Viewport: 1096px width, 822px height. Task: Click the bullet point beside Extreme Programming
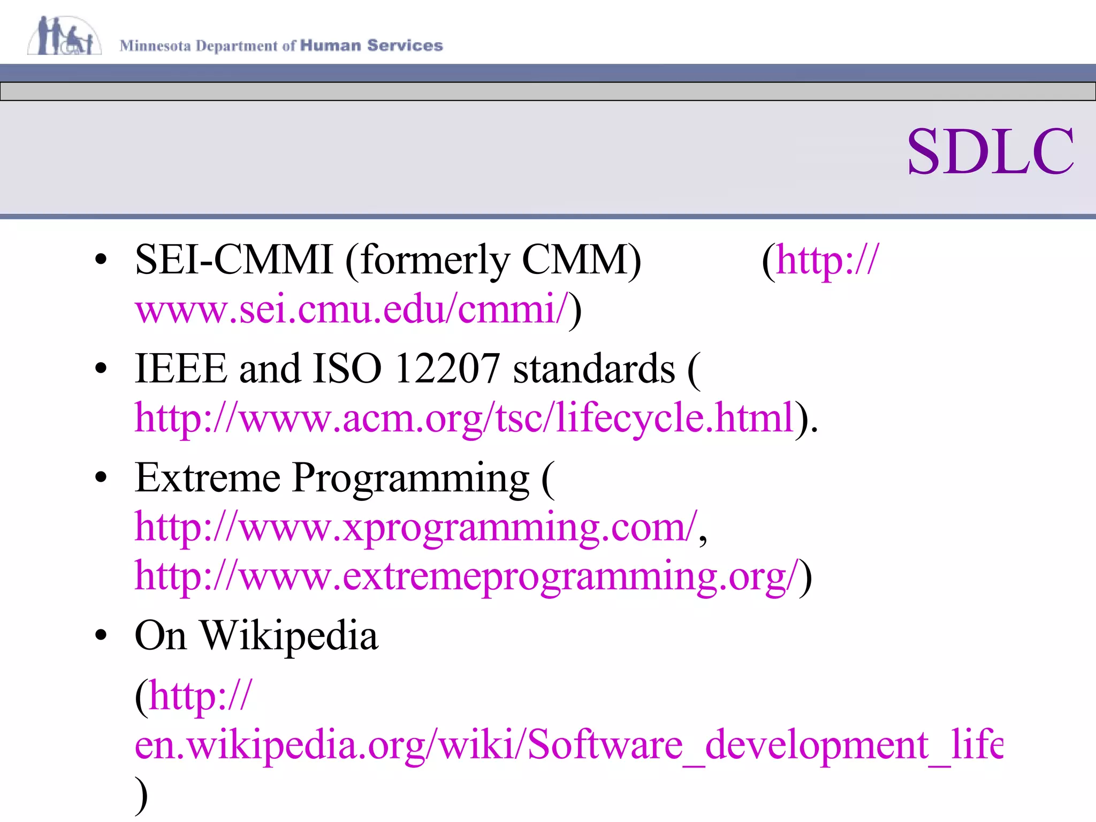(101, 477)
